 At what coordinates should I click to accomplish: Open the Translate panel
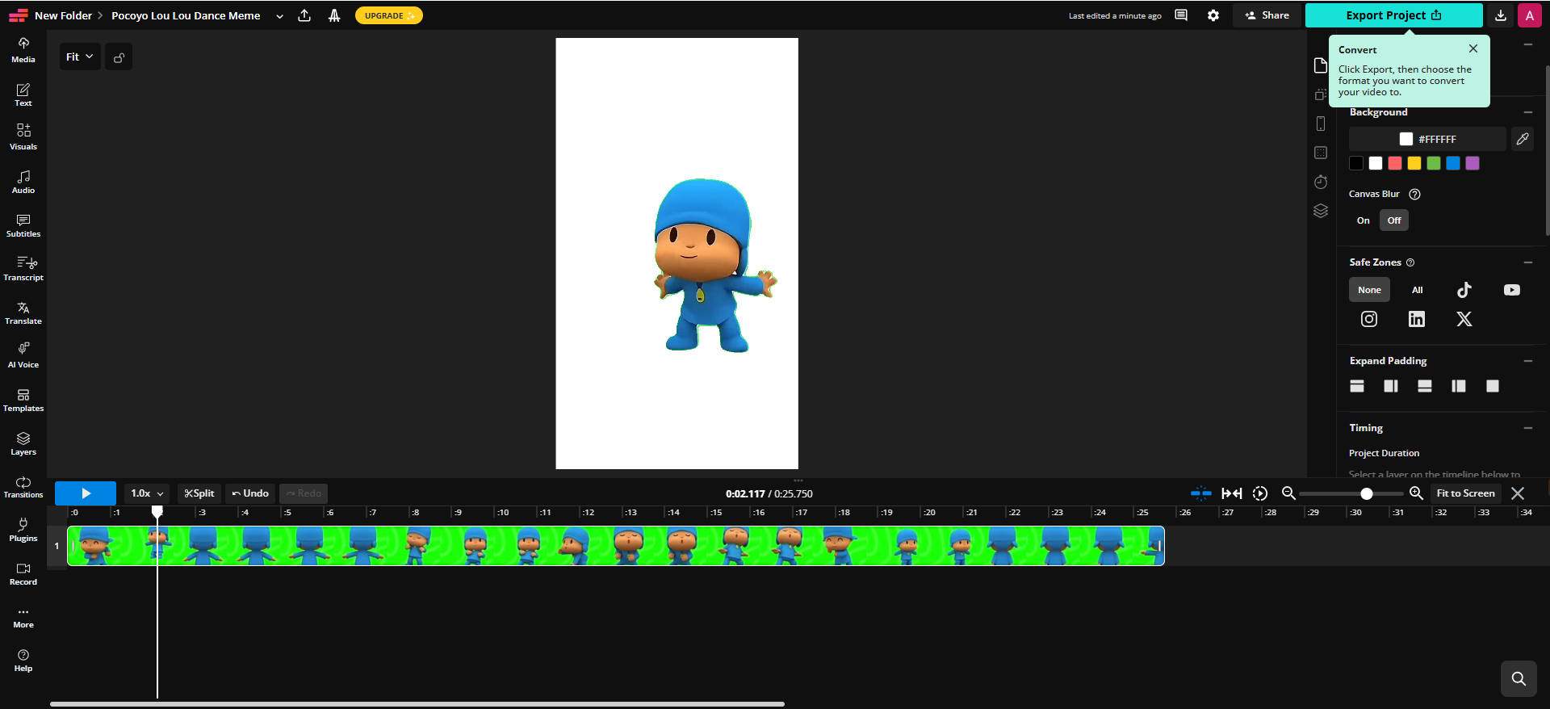(23, 312)
